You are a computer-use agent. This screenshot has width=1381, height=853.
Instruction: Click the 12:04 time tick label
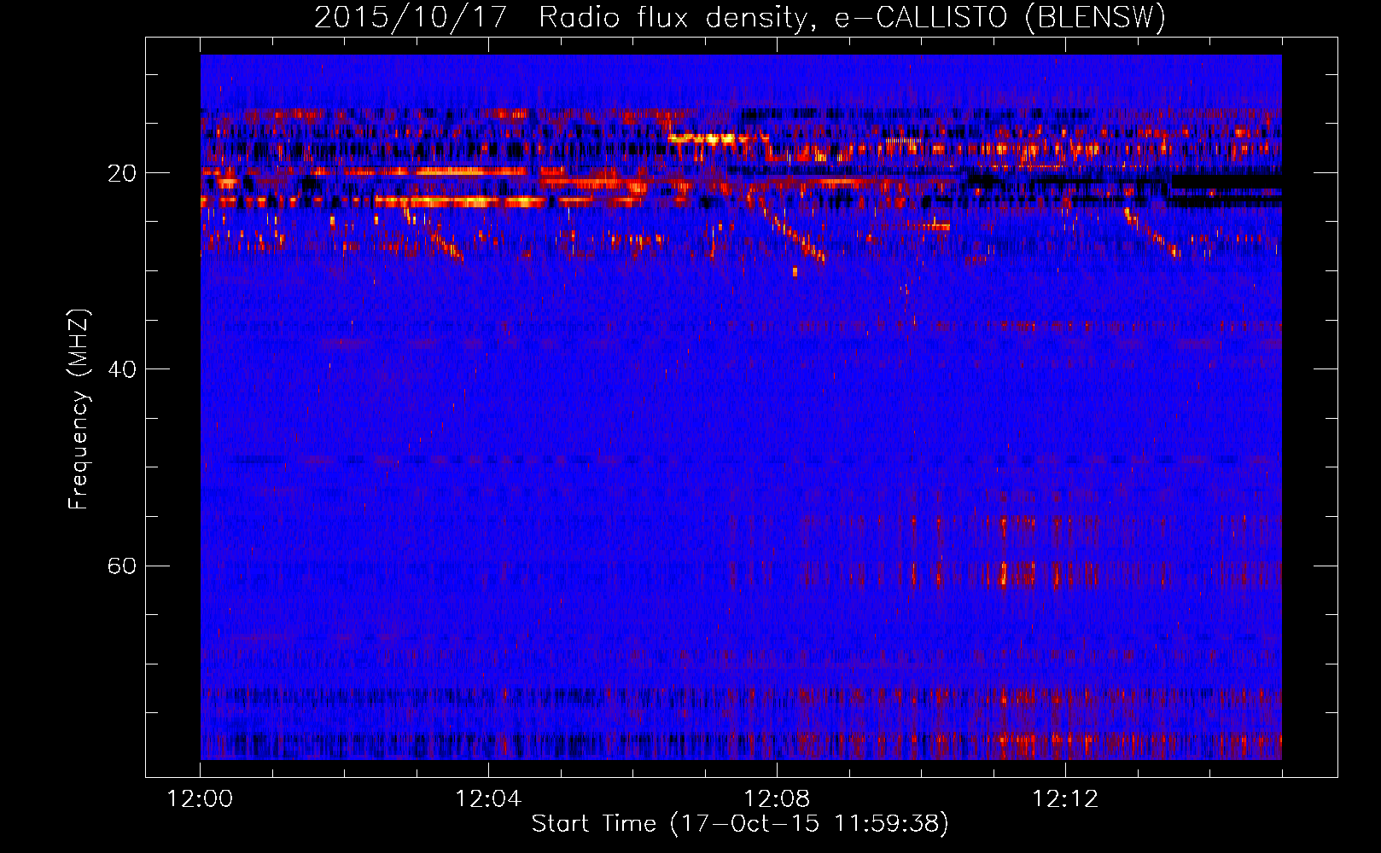488,799
